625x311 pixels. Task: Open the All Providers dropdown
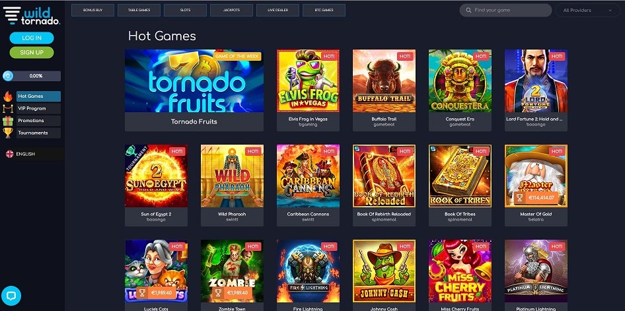click(587, 11)
